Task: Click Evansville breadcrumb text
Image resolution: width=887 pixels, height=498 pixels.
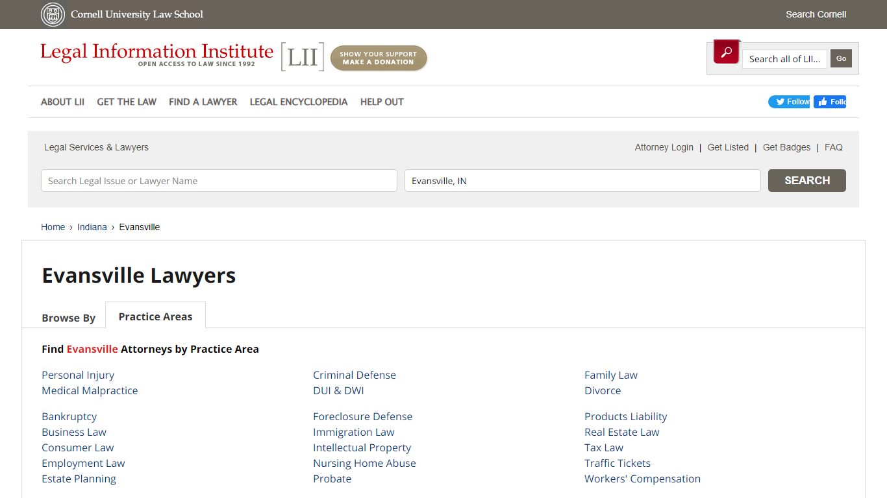Action: (x=139, y=227)
